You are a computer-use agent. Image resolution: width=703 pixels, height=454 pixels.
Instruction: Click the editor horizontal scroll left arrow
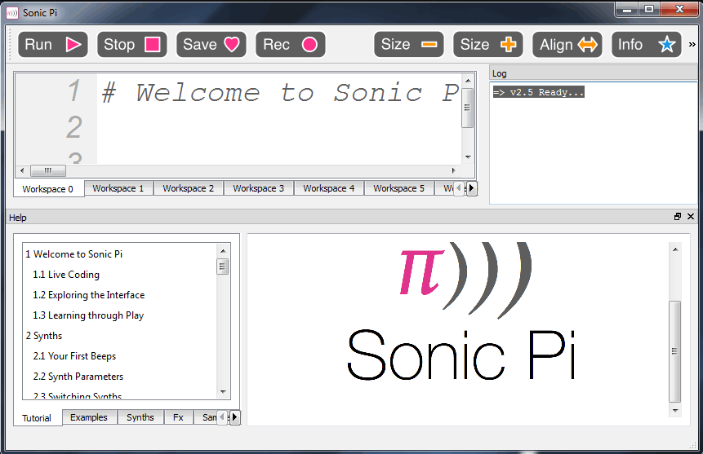click(22, 170)
